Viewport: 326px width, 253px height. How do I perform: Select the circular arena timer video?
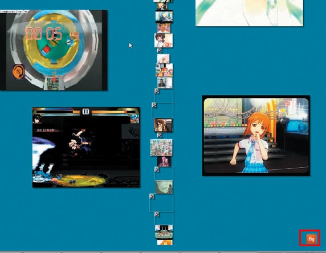(54, 50)
